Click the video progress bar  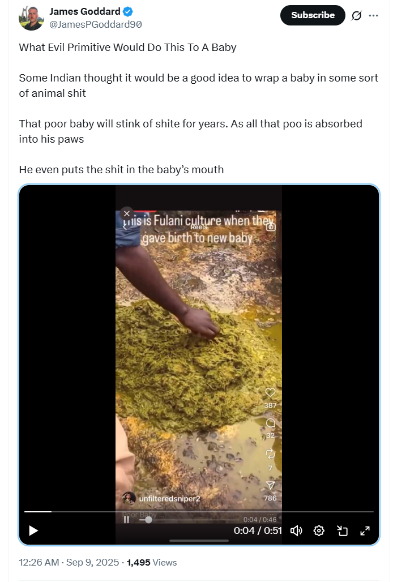coord(198,512)
